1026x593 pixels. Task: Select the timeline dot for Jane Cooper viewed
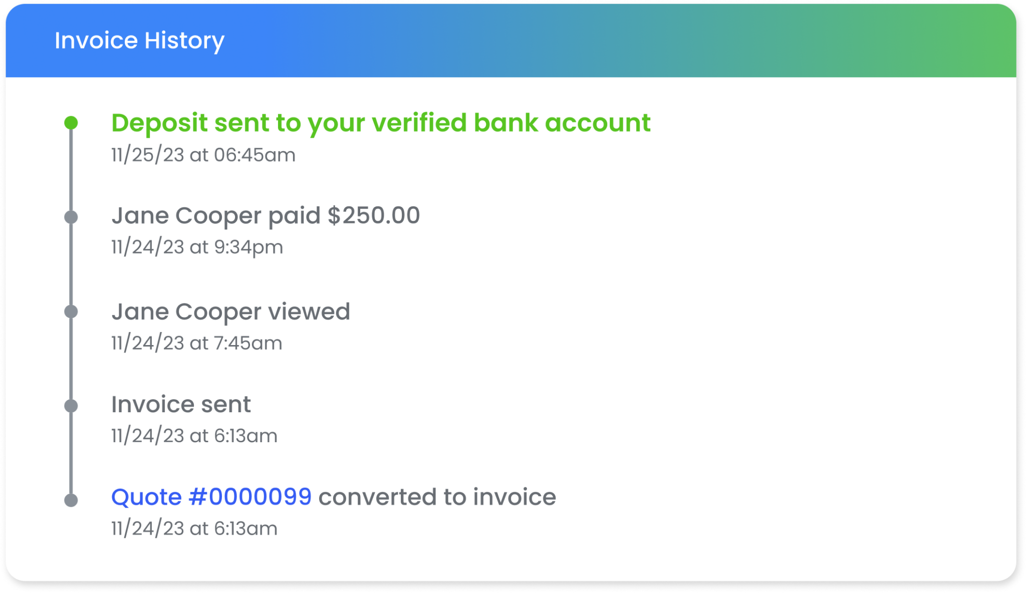coord(71,312)
